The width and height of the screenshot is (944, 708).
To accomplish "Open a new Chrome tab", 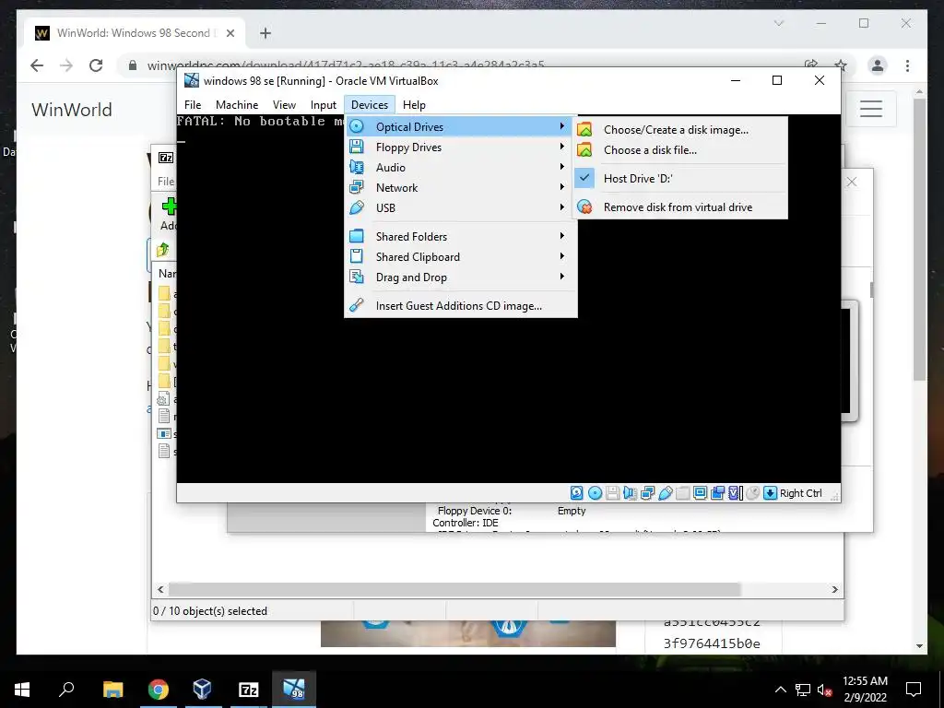I will point(265,33).
